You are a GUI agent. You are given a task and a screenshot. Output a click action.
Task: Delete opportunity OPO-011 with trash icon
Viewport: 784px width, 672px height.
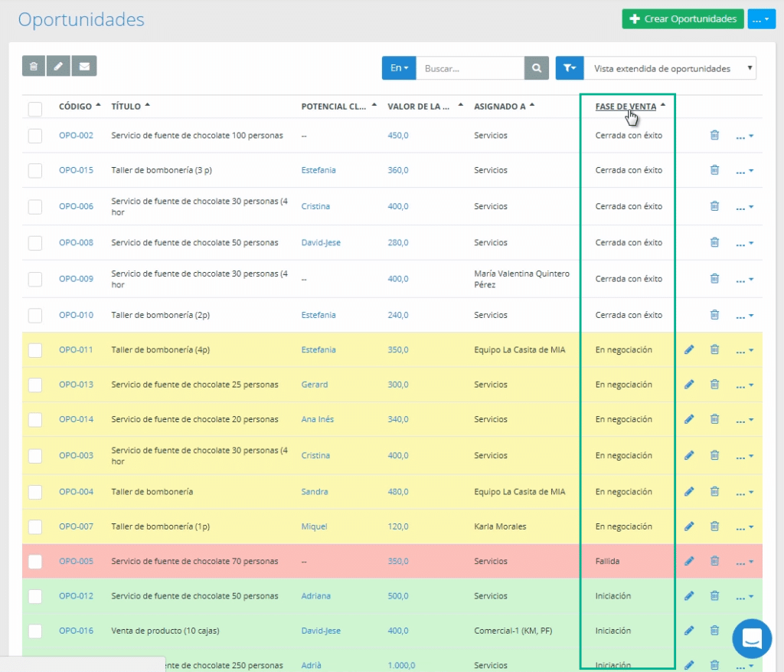(714, 349)
